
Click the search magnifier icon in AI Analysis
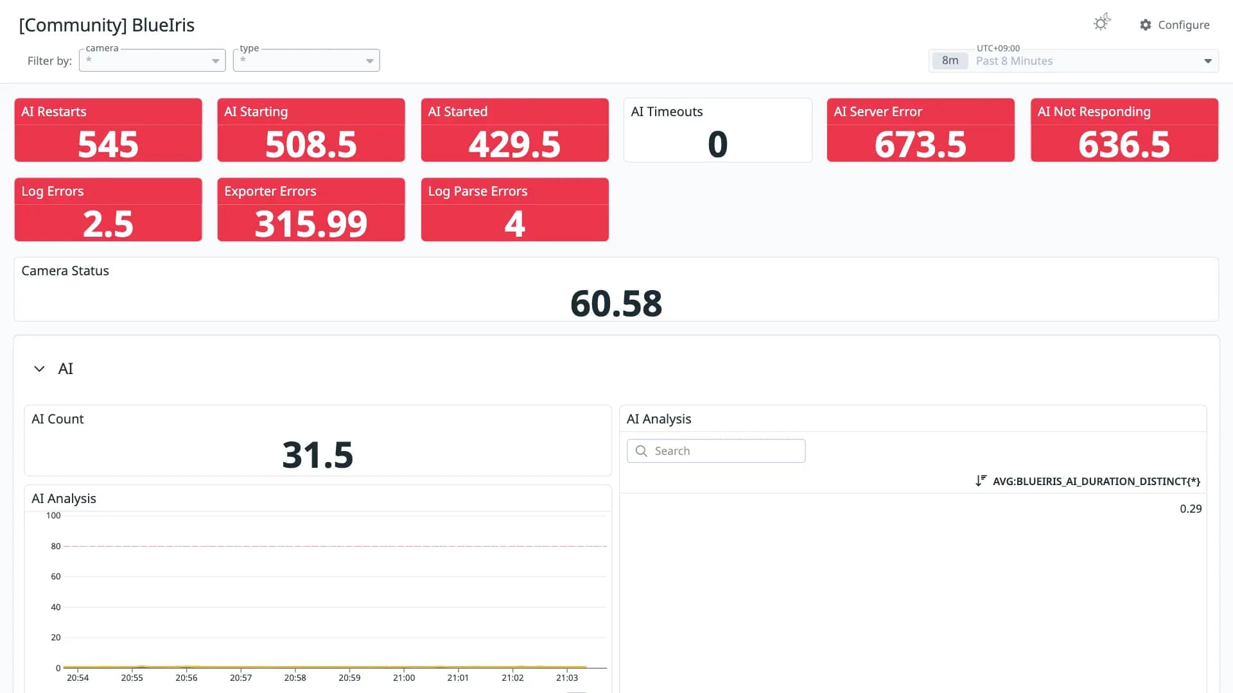[641, 451]
